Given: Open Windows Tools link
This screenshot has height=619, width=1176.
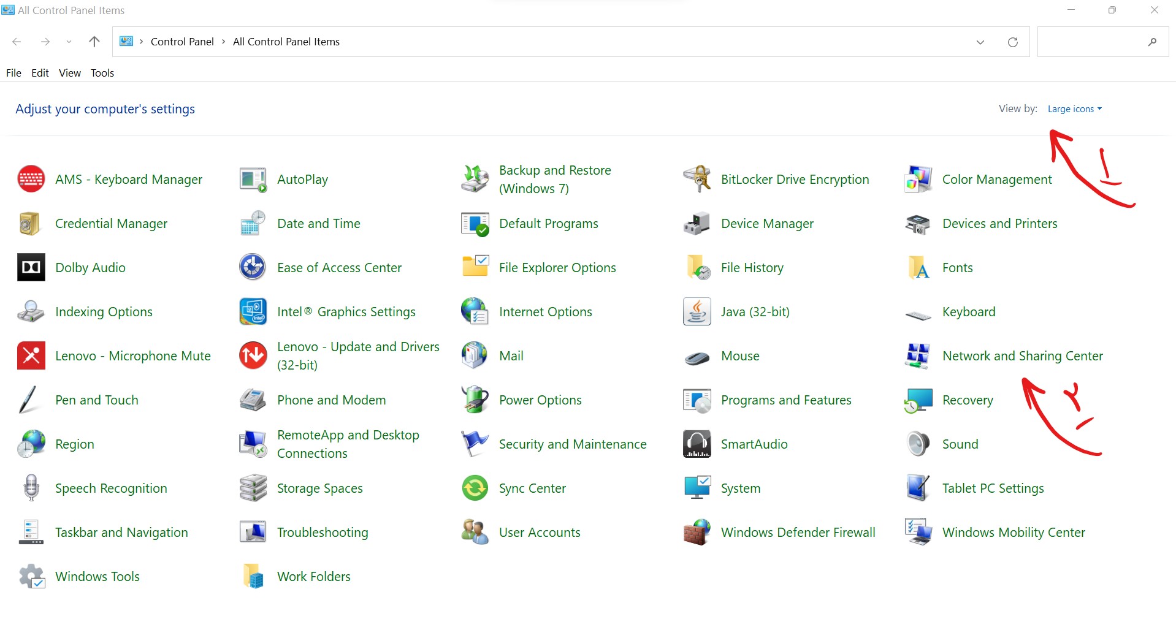Looking at the screenshot, I should [97, 577].
